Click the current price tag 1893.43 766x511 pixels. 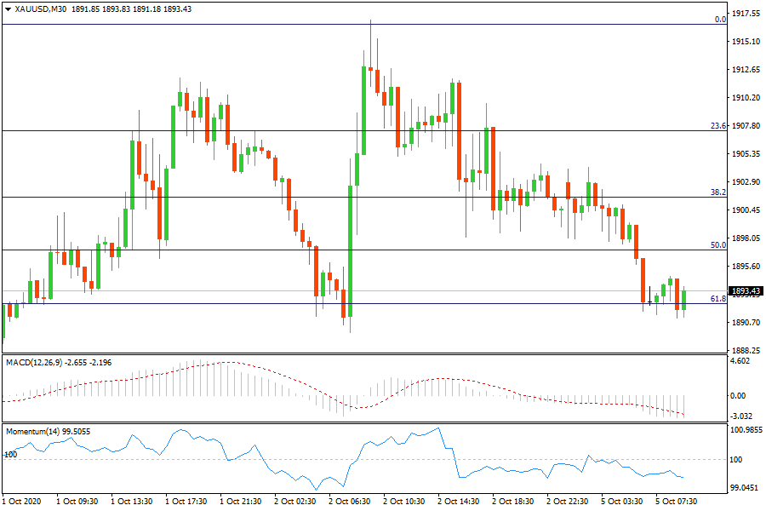[x=746, y=291]
